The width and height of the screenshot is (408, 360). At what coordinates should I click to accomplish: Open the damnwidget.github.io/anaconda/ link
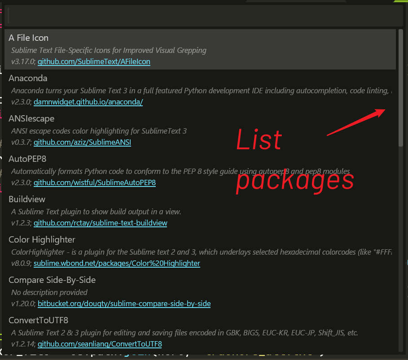(x=88, y=102)
